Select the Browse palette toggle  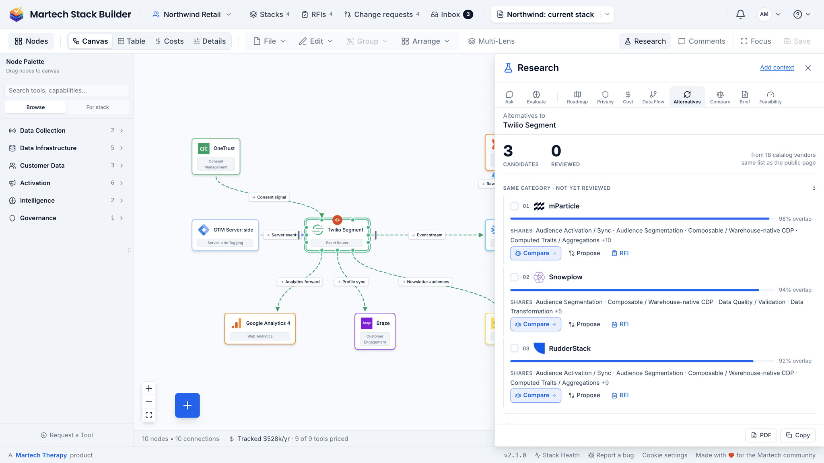tap(35, 107)
